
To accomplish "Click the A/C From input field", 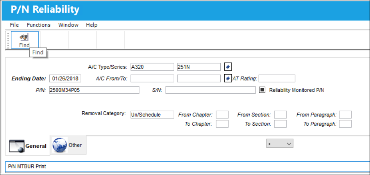I will 152,79.
